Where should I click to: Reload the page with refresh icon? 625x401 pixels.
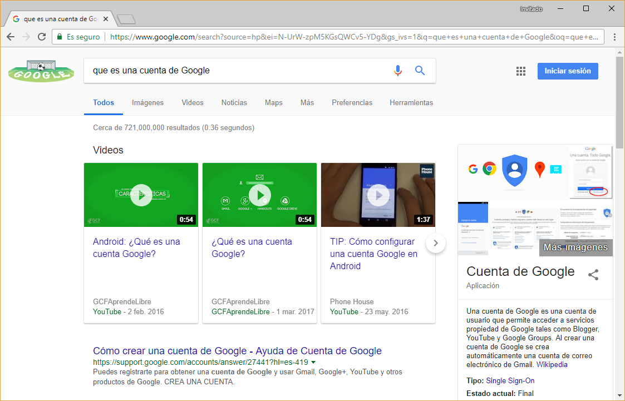coord(41,37)
